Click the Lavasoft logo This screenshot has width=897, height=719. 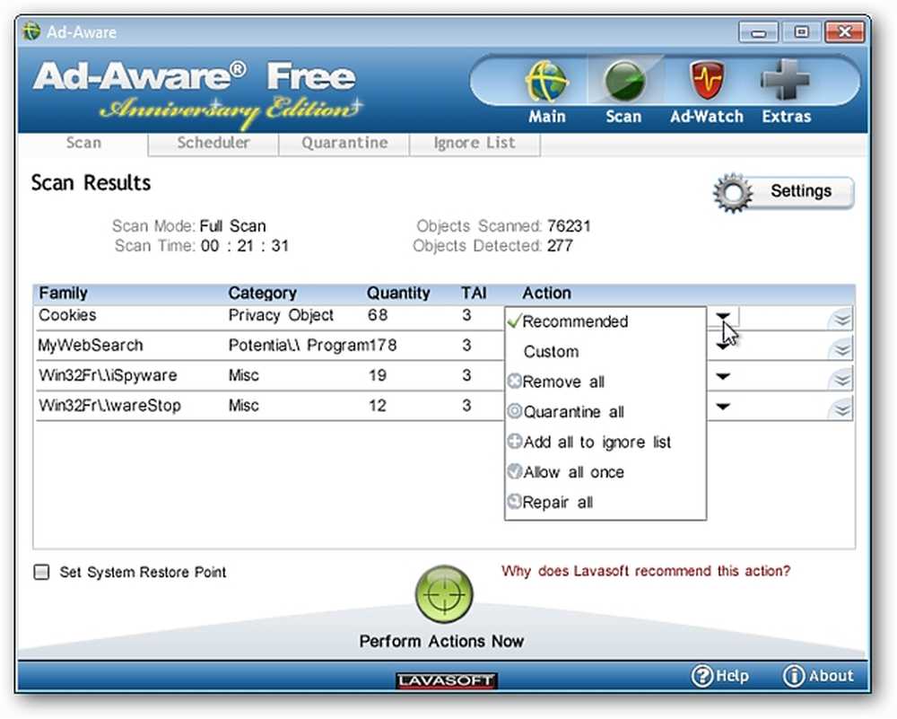pyautogui.click(x=446, y=680)
